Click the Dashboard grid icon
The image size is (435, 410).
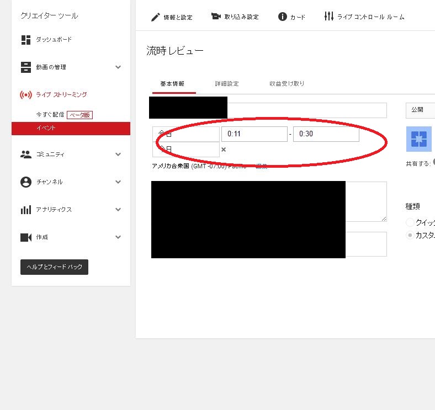pyautogui.click(x=26, y=40)
